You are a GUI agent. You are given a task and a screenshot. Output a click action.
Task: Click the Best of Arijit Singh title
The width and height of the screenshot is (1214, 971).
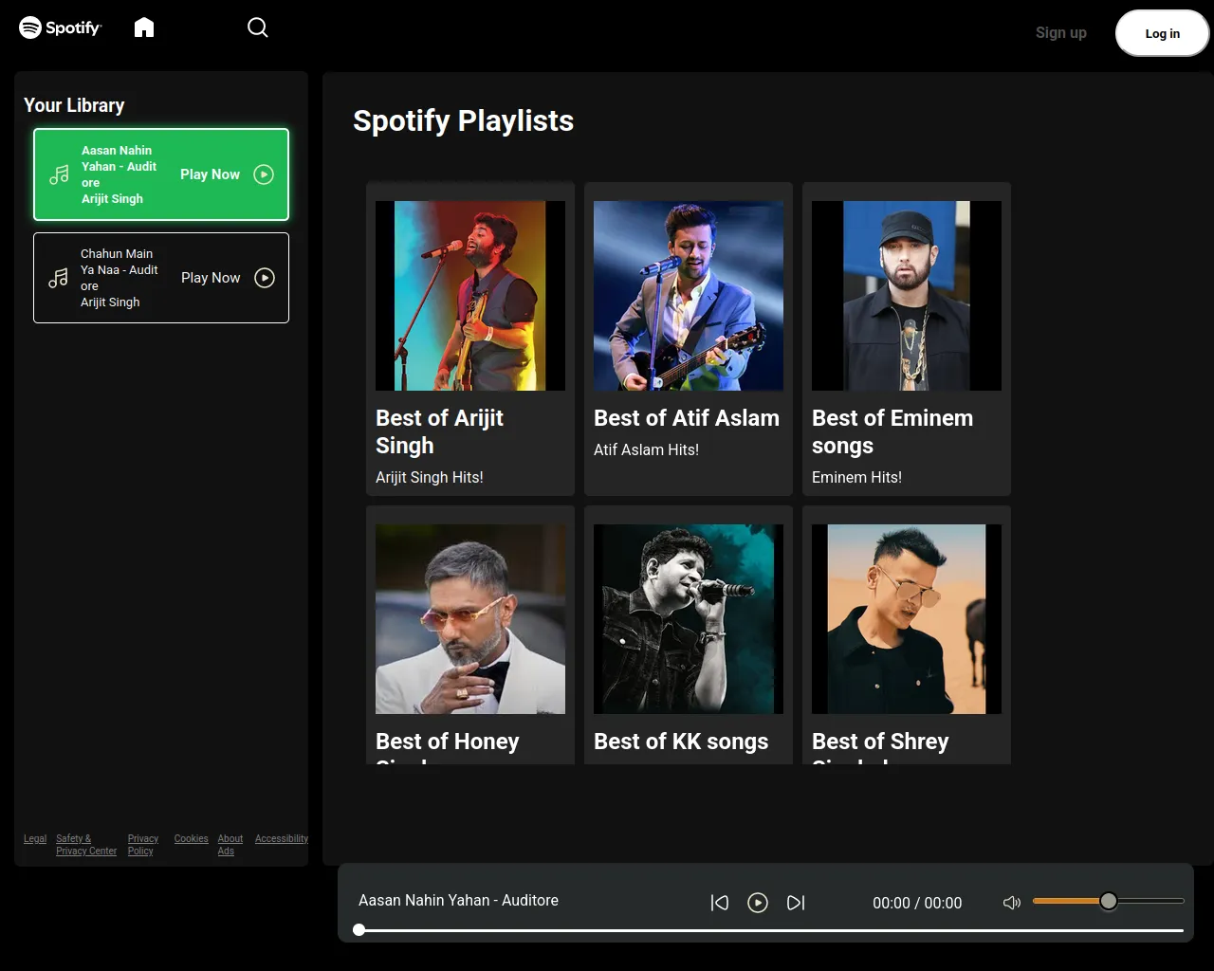tap(439, 431)
